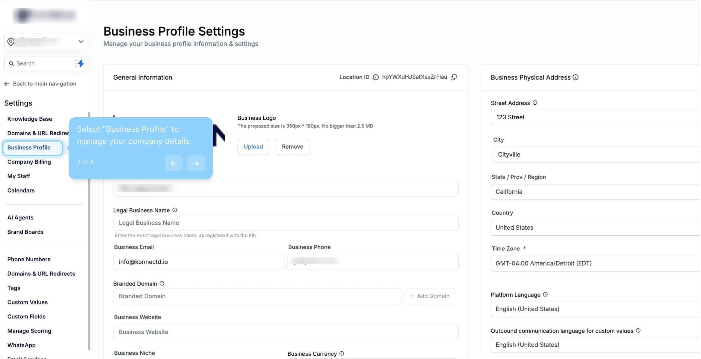Click info icon beside Business Physical Address
The image size is (701, 359).
[x=576, y=77]
